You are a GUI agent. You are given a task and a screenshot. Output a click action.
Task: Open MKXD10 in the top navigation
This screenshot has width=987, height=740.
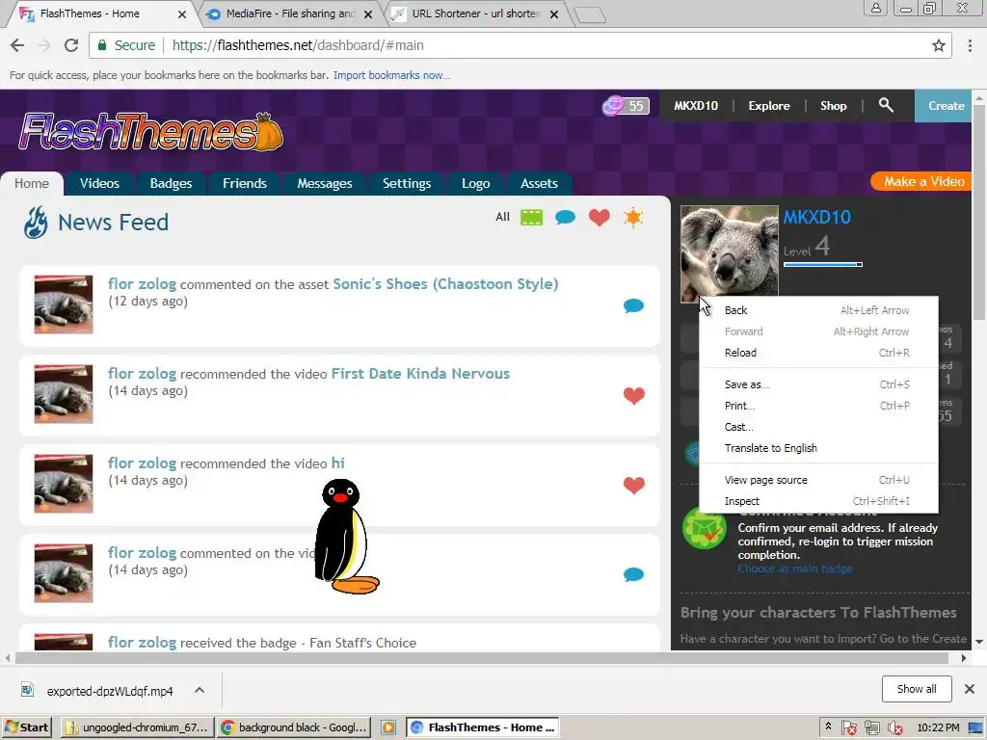point(696,106)
